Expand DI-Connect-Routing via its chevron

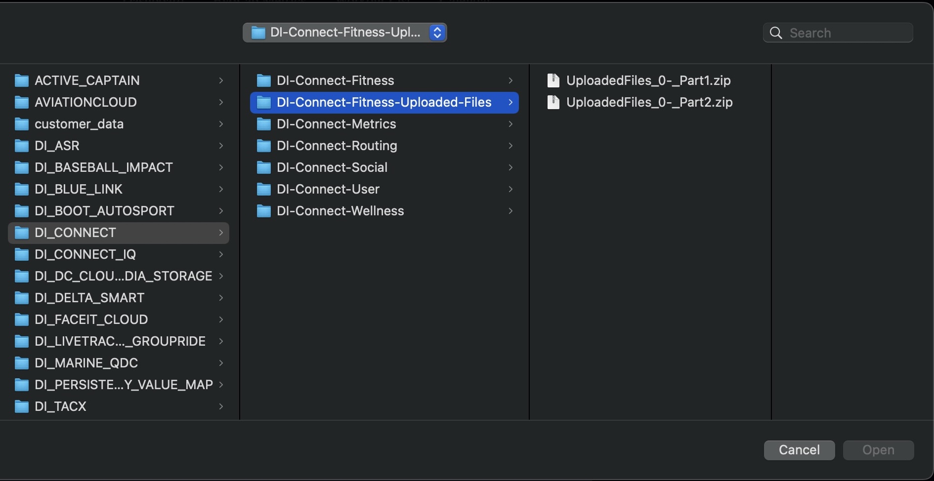pos(510,146)
